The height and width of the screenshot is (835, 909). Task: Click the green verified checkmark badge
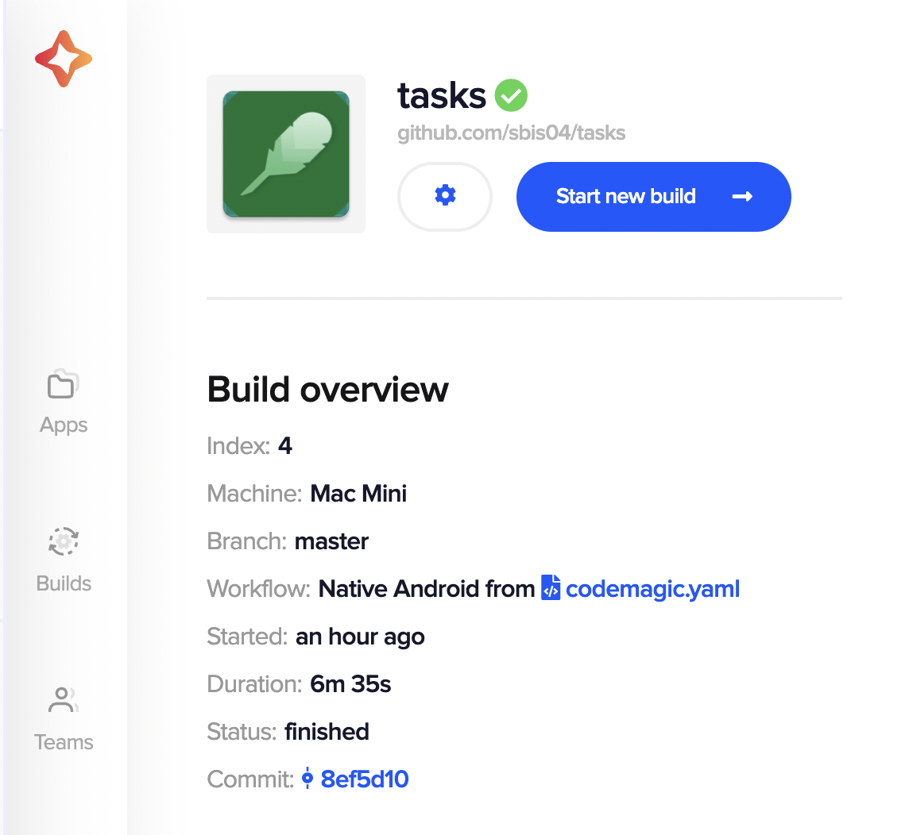512,94
